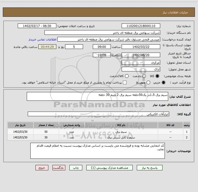Click the عدد unit cell in row 2
Viewport: 198px width, 192px height.
click(x=71, y=137)
